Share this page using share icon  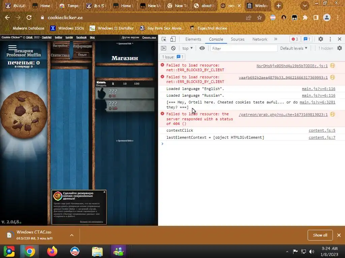click(x=249, y=17)
